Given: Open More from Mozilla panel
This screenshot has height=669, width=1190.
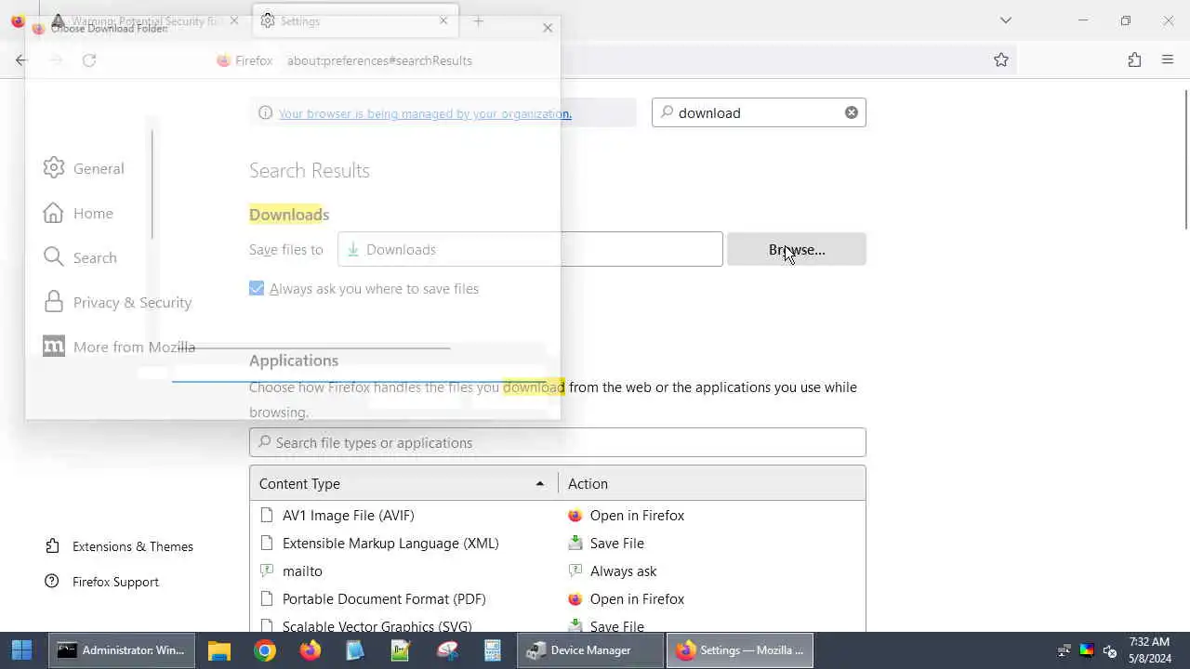Looking at the screenshot, I should pyautogui.click(x=119, y=347).
